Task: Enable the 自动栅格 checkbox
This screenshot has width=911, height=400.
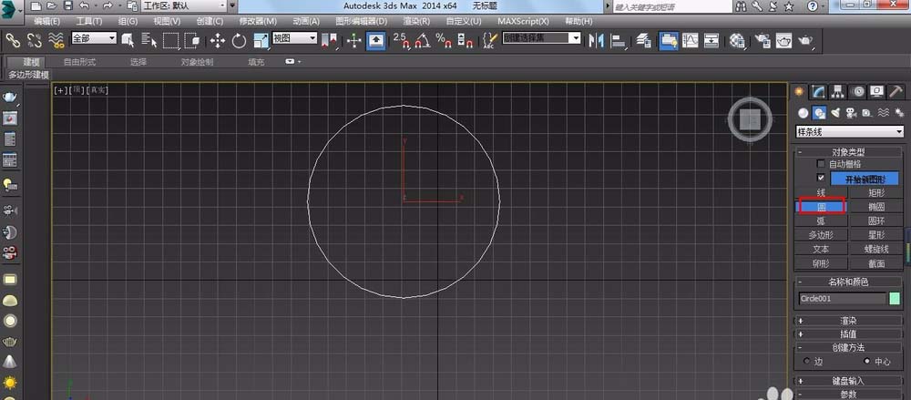Action: 821,164
